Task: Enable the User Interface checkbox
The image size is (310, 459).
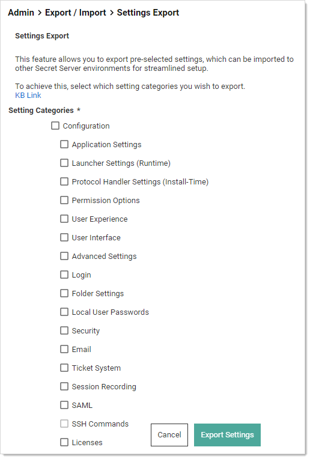Action: (64, 237)
